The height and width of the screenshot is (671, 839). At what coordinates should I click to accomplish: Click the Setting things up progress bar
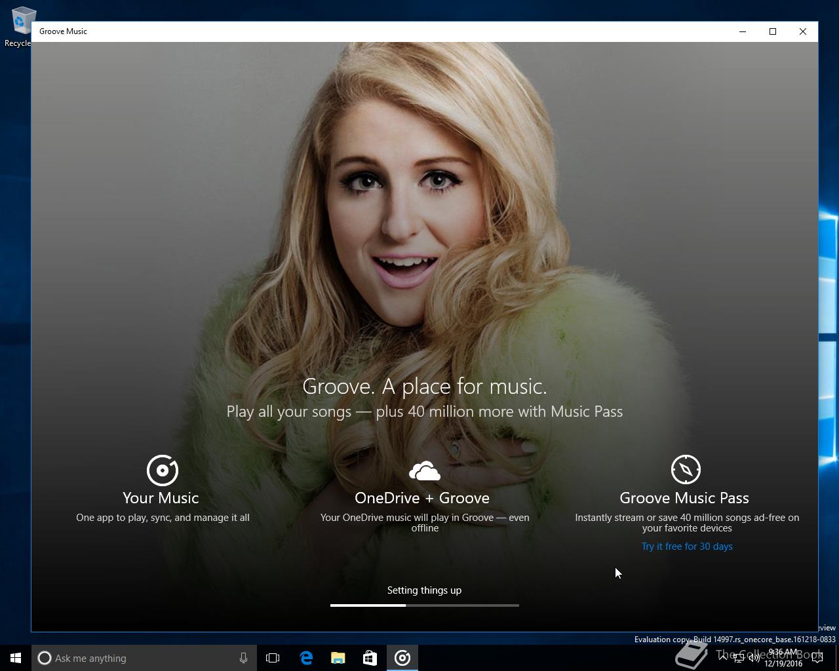(425, 605)
